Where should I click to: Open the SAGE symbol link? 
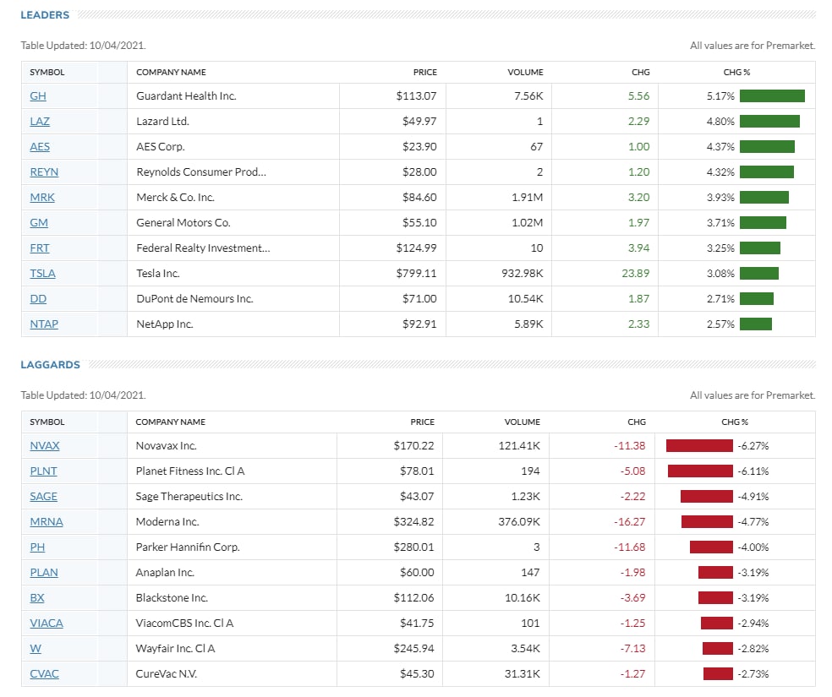point(43,497)
